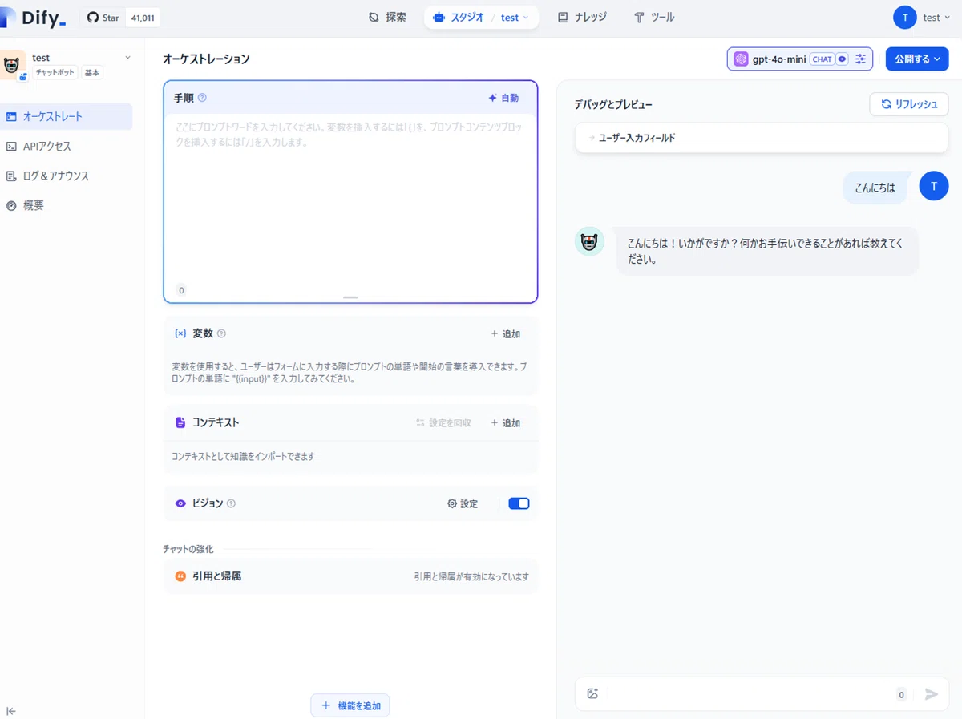Expand the ユーザー入力フィールド section
Image resolution: width=962 pixels, height=719 pixels.
[x=762, y=138]
